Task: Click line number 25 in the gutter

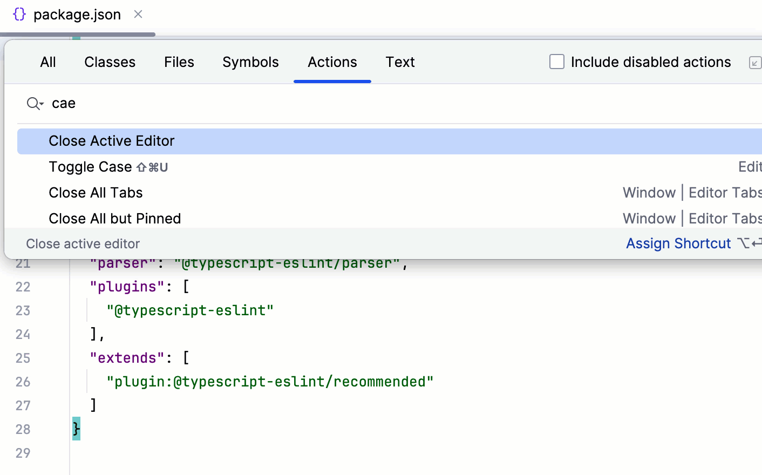Action: point(23,358)
